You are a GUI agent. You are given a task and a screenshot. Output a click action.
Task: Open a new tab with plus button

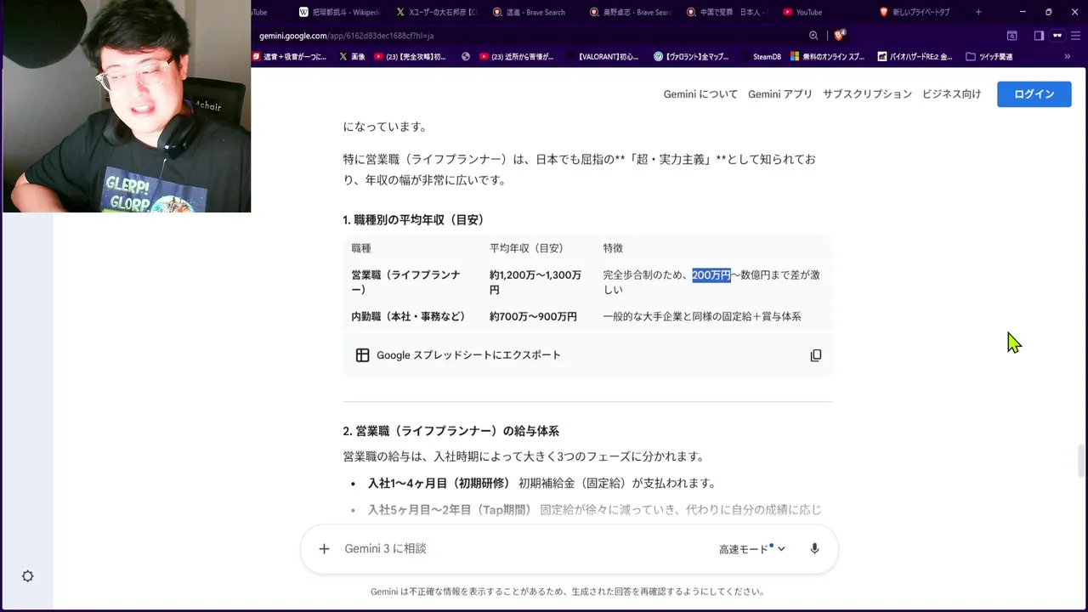[978, 12]
